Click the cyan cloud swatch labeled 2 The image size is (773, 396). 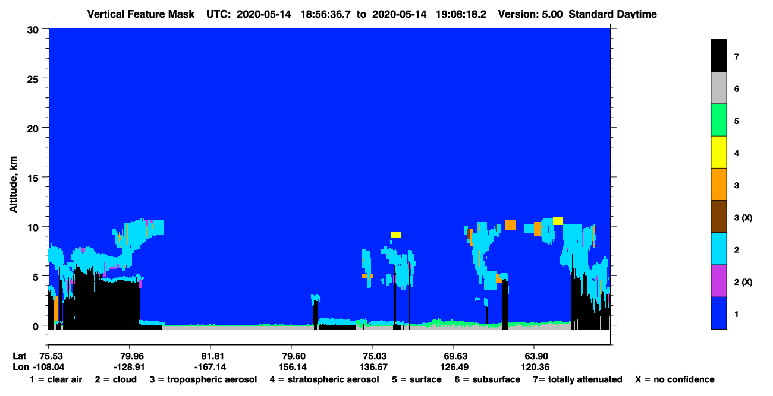pos(719,248)
